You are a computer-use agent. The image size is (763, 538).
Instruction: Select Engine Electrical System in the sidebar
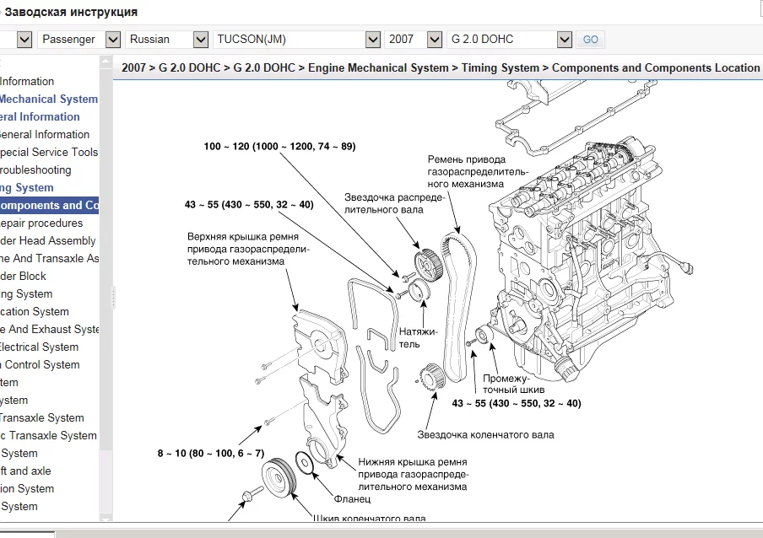pos(39,347)
